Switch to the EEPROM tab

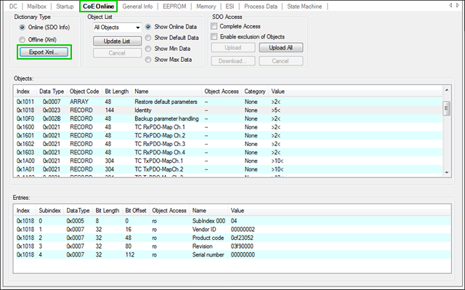point(174,7)
